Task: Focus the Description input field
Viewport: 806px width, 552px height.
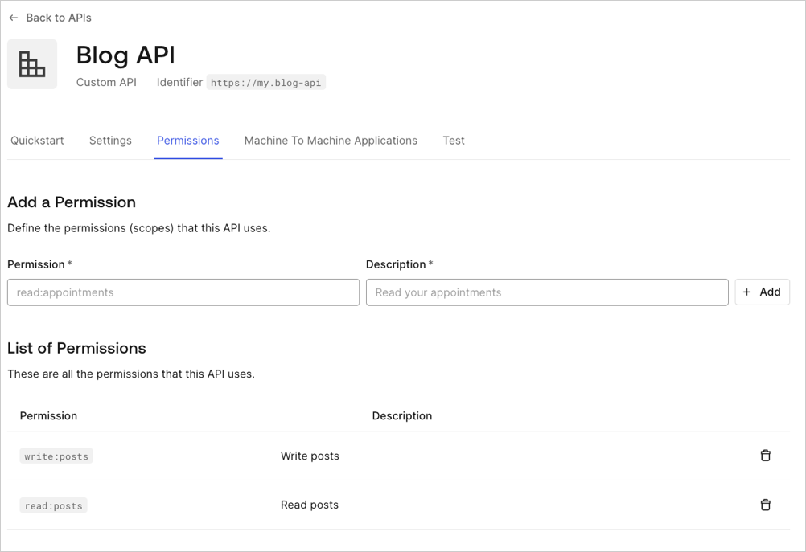Action: [x=547, y=292]
